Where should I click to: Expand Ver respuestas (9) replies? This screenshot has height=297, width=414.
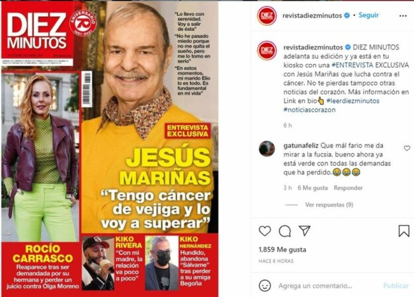coord(329,205)
